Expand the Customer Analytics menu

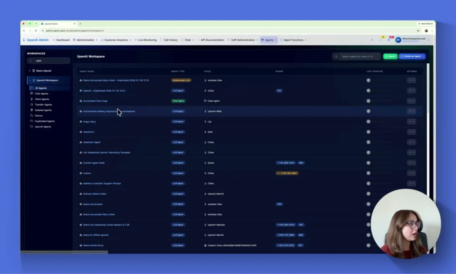116,40
